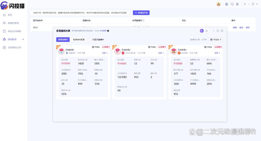Open 中控台 on 示例账号2 card
The image size is (261, 141).
pos(152,47)
